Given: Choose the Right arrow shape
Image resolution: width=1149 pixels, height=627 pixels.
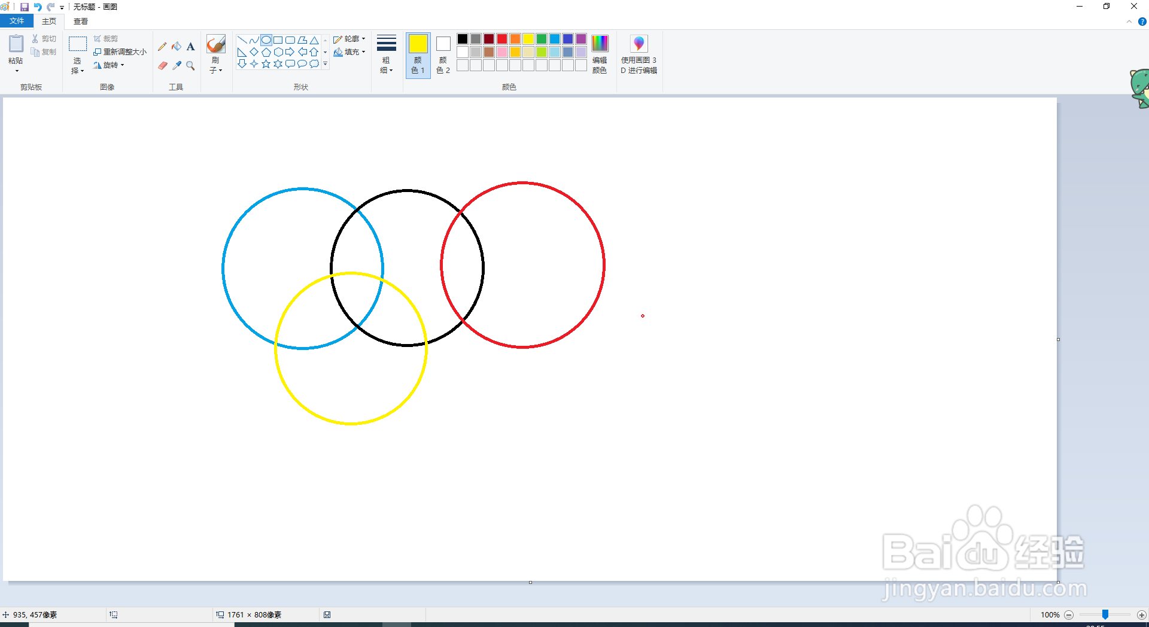Looking at the screenshot, I should pos(290,52).
